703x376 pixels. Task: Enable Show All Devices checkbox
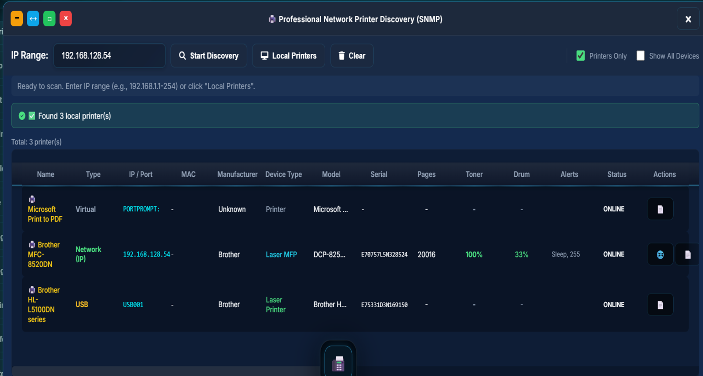(x=640, y=56)
